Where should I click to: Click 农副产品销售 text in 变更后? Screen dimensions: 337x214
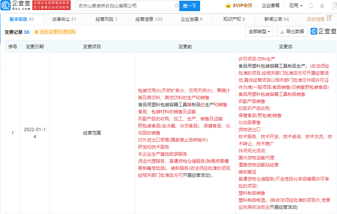252,101
